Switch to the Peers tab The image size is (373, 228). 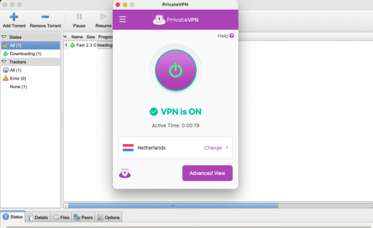[83, 217]
